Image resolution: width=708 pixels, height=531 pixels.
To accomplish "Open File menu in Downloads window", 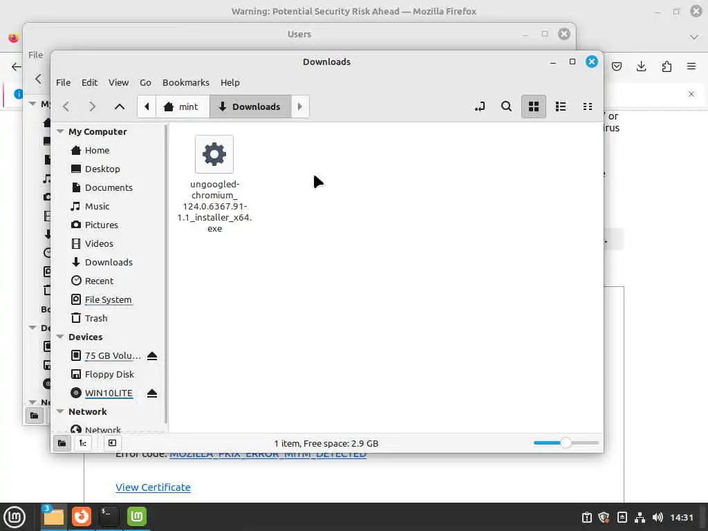I will click(63, 83).
